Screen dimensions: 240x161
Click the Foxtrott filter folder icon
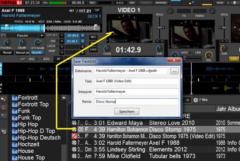[x=14, y=98]
